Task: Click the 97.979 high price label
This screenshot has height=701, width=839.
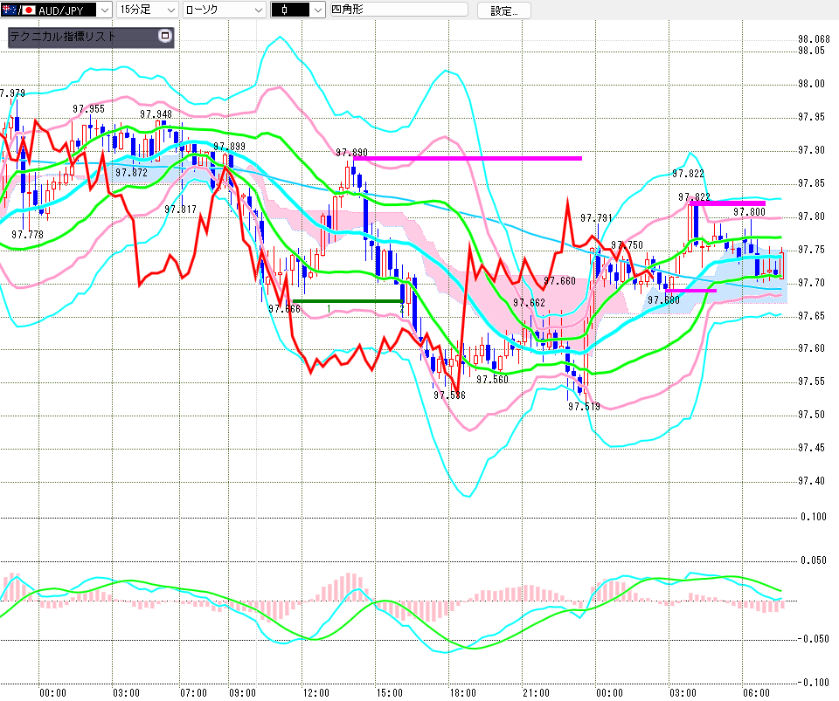Action: 12,93
